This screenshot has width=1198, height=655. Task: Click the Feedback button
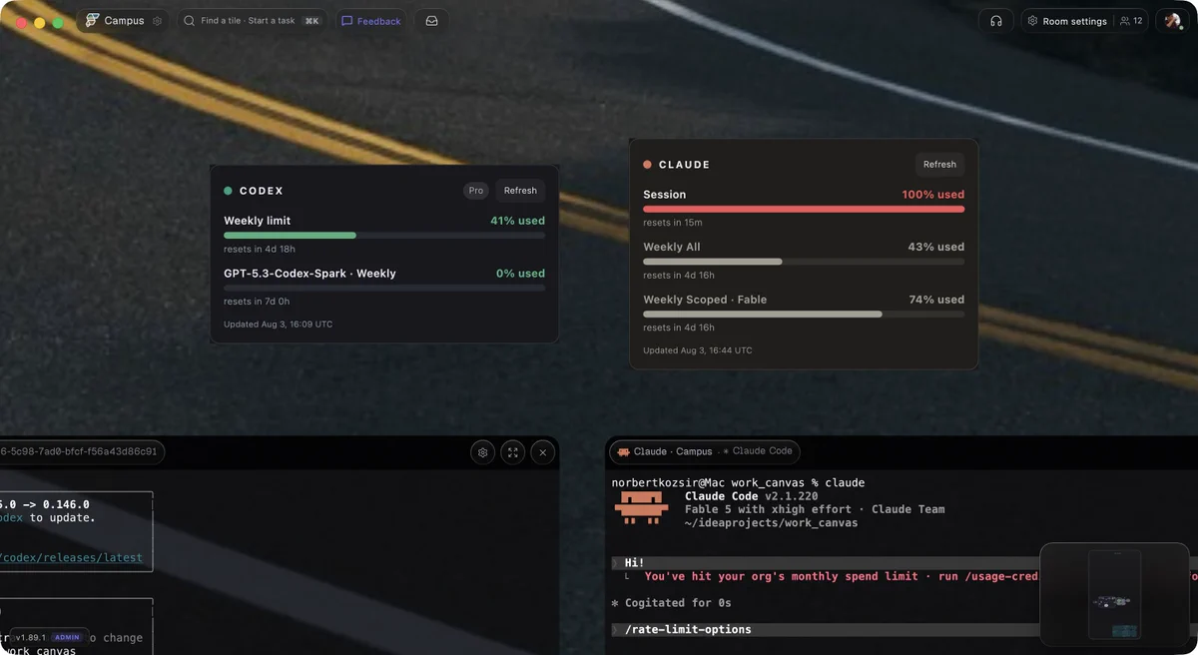(370, 21)
